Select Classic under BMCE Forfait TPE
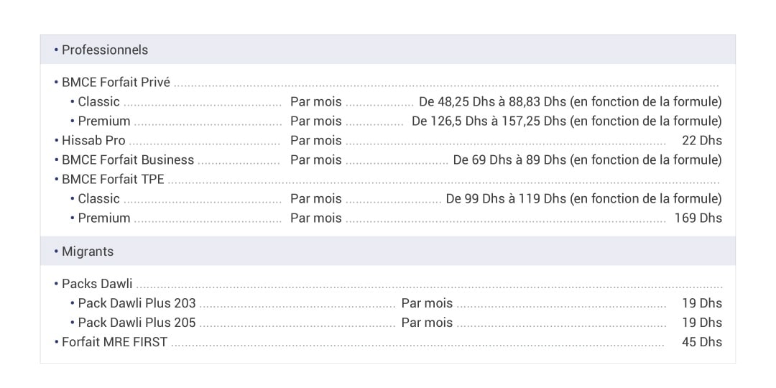Image resolution: width=776 pixels, height=388 pixels. point(99,198)
